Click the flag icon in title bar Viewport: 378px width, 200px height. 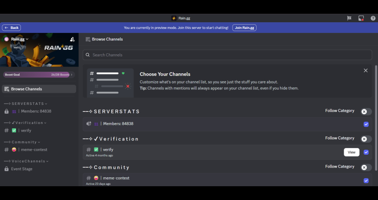click(350, 18)
